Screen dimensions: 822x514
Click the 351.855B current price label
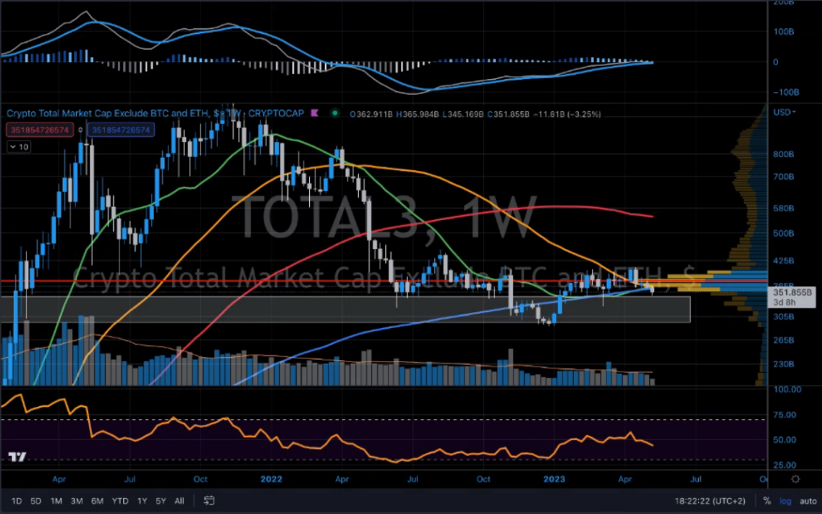click(x=790, y=292)
